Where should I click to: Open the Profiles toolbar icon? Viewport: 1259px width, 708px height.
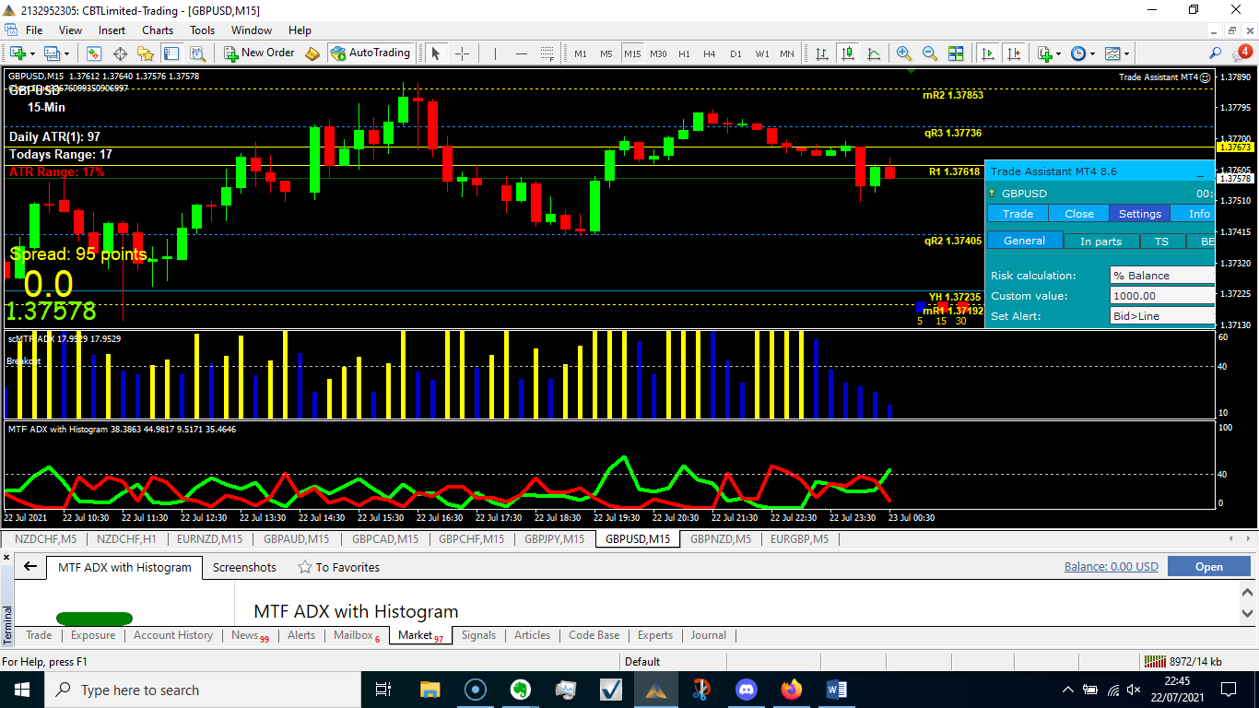pyautogui.click(x=51, y=53)
